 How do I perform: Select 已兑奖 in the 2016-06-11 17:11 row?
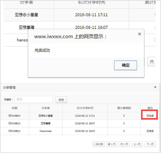150,116
